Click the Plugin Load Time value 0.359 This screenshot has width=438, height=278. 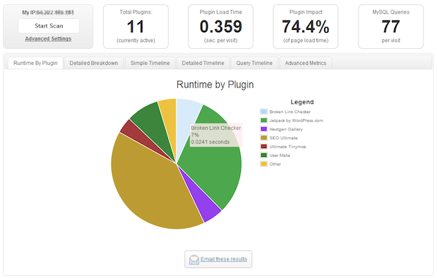click(220, 27)
